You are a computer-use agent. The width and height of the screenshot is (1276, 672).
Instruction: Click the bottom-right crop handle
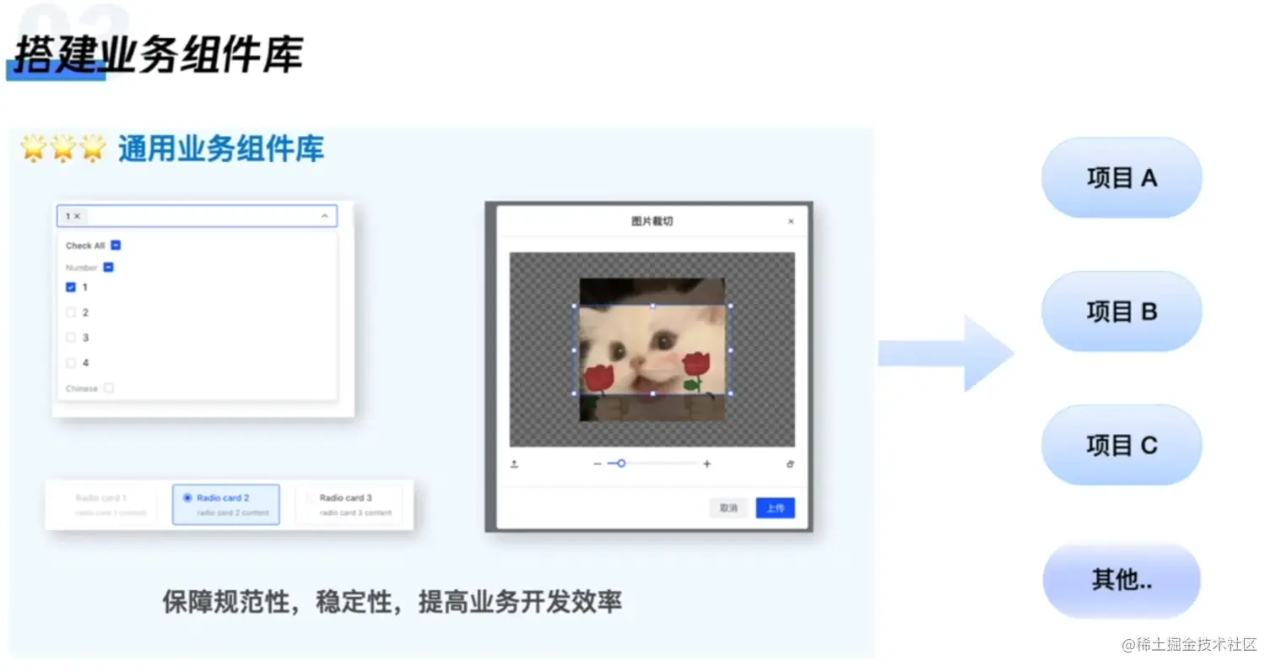730,393
